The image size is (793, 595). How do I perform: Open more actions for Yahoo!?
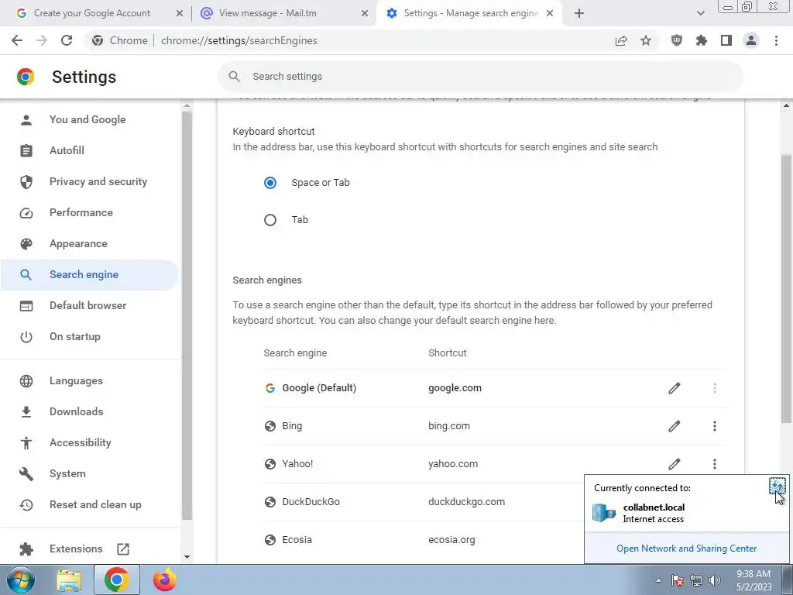(715, 464)
